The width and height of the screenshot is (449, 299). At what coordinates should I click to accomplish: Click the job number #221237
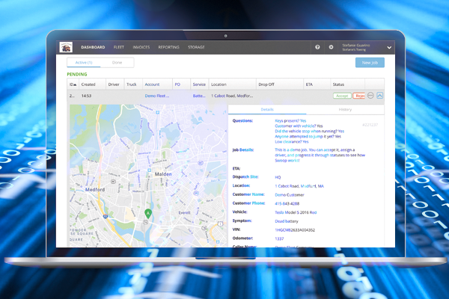(x=370, y=125)
